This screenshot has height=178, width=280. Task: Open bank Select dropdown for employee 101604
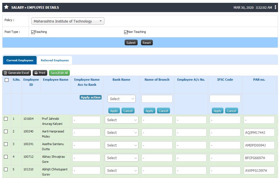point(122,120)
